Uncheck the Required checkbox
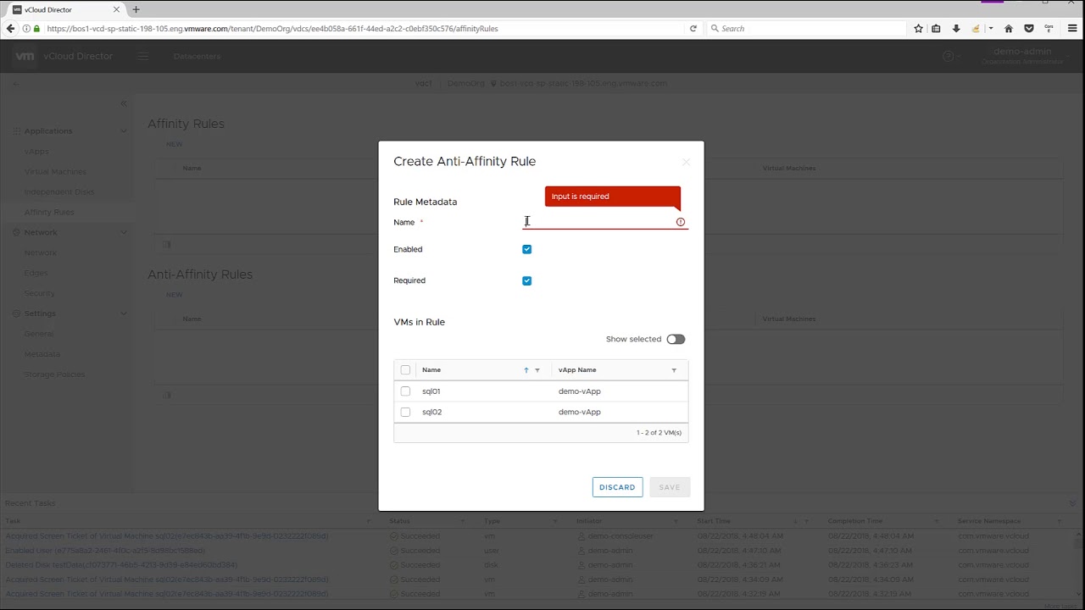 (526, 280)
